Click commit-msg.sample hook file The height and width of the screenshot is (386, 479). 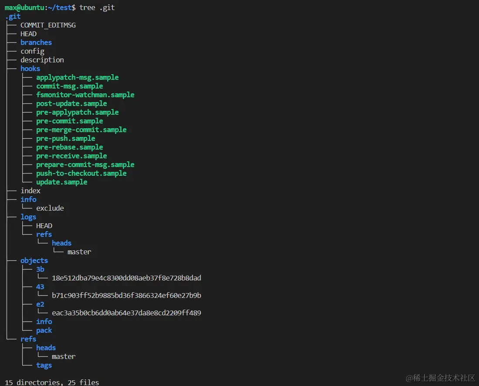coord(69,86)
